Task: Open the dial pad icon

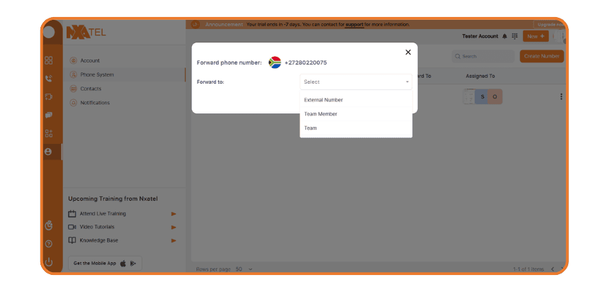Action: (x=514, y=36)
